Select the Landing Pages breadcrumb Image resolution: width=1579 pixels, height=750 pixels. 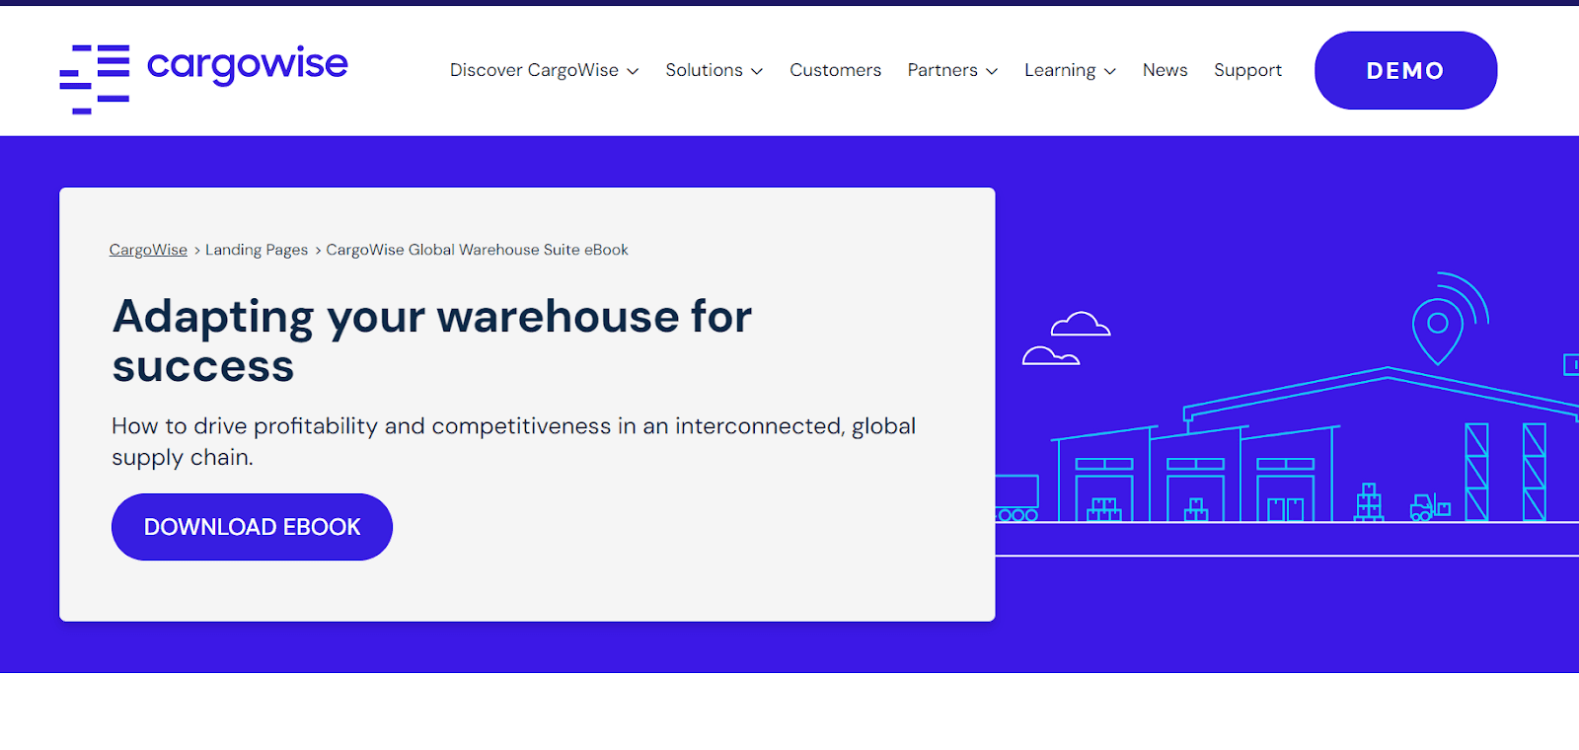(x=257, y=250)
